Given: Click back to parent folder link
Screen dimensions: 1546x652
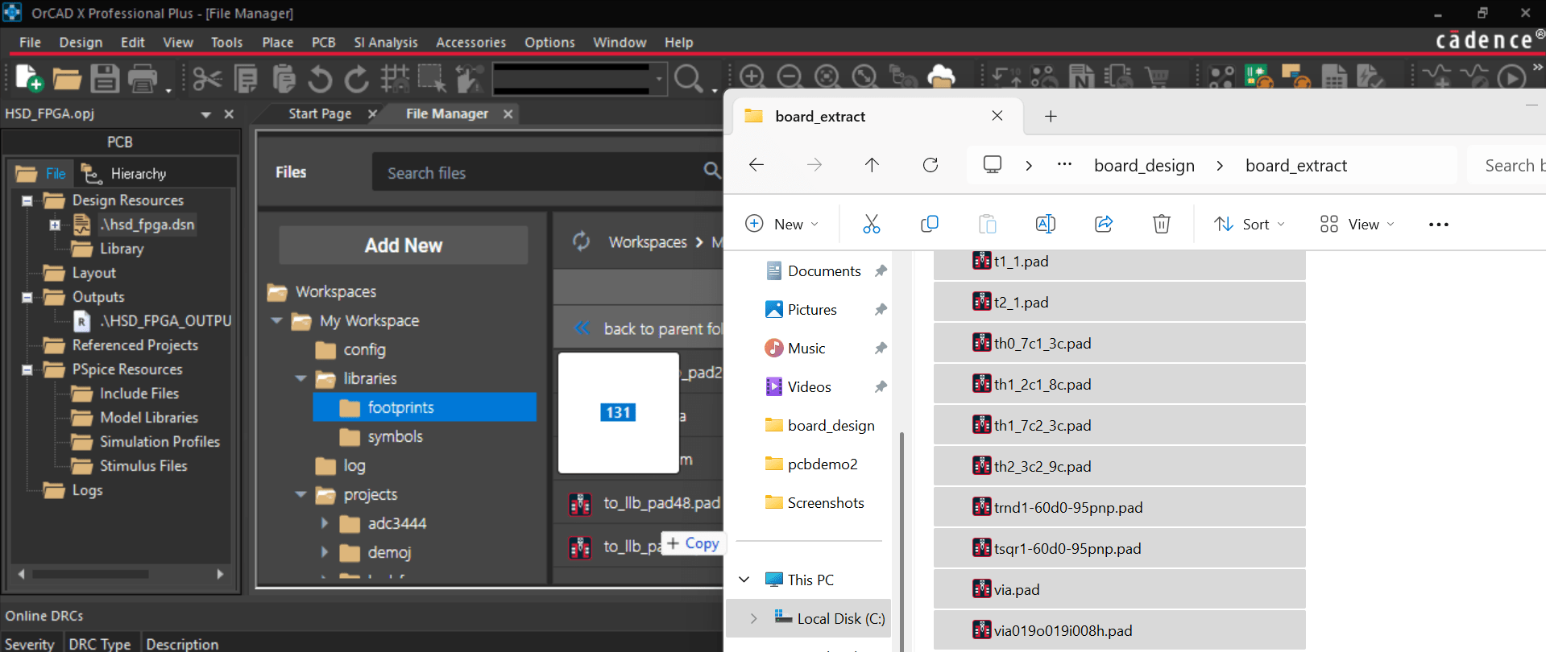Looking at the screenshot, I should coord(662,328).
